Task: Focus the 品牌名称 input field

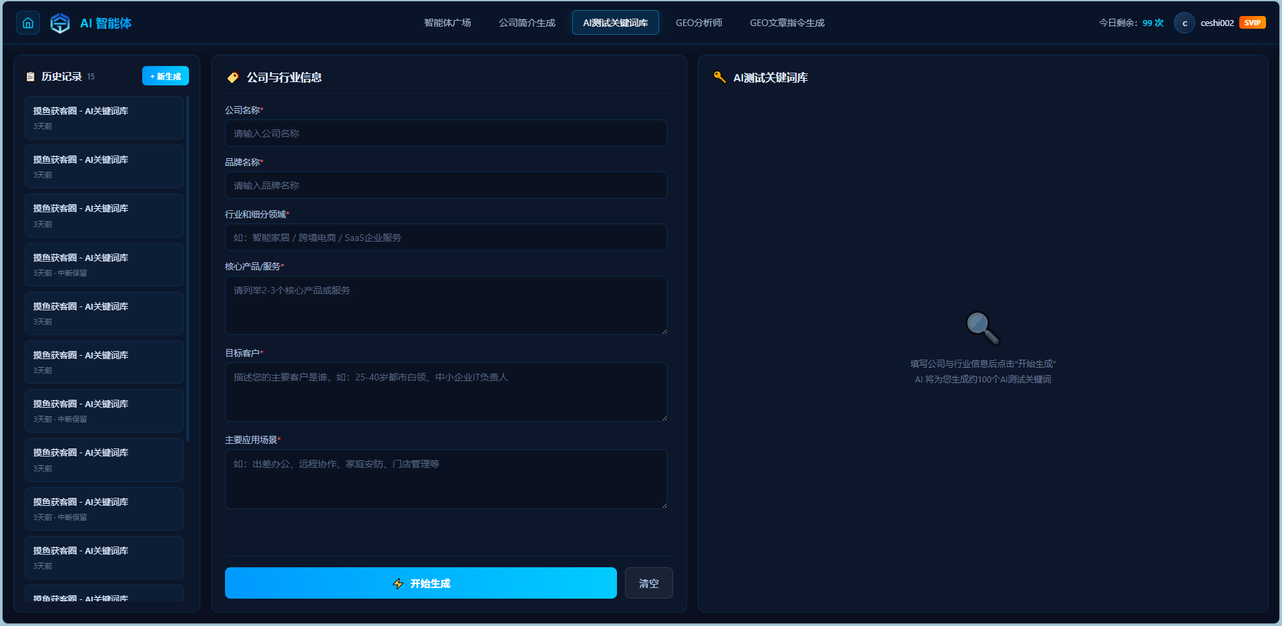Action: click(x=446, y=186)
